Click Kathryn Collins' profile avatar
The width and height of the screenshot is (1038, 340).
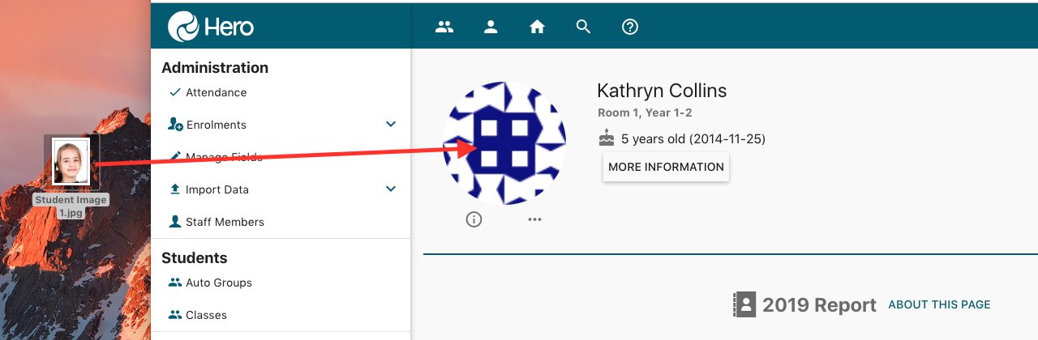[x=504, y=143]
